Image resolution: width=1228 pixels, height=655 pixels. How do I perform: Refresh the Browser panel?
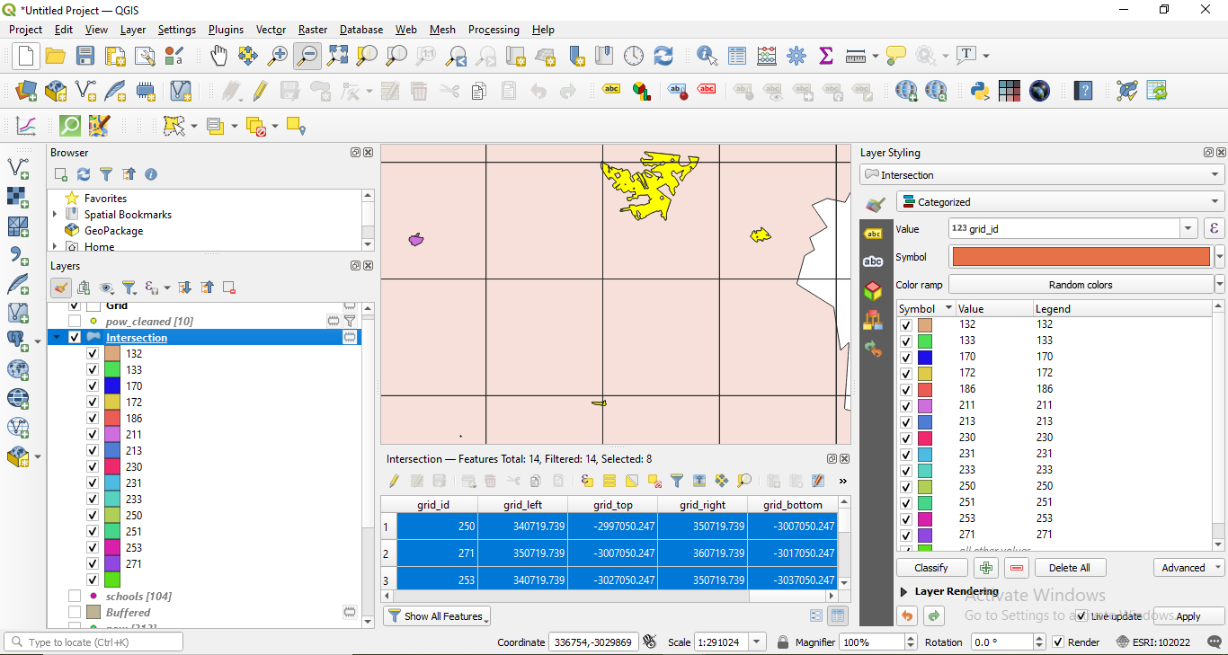(x=84, y=174)
